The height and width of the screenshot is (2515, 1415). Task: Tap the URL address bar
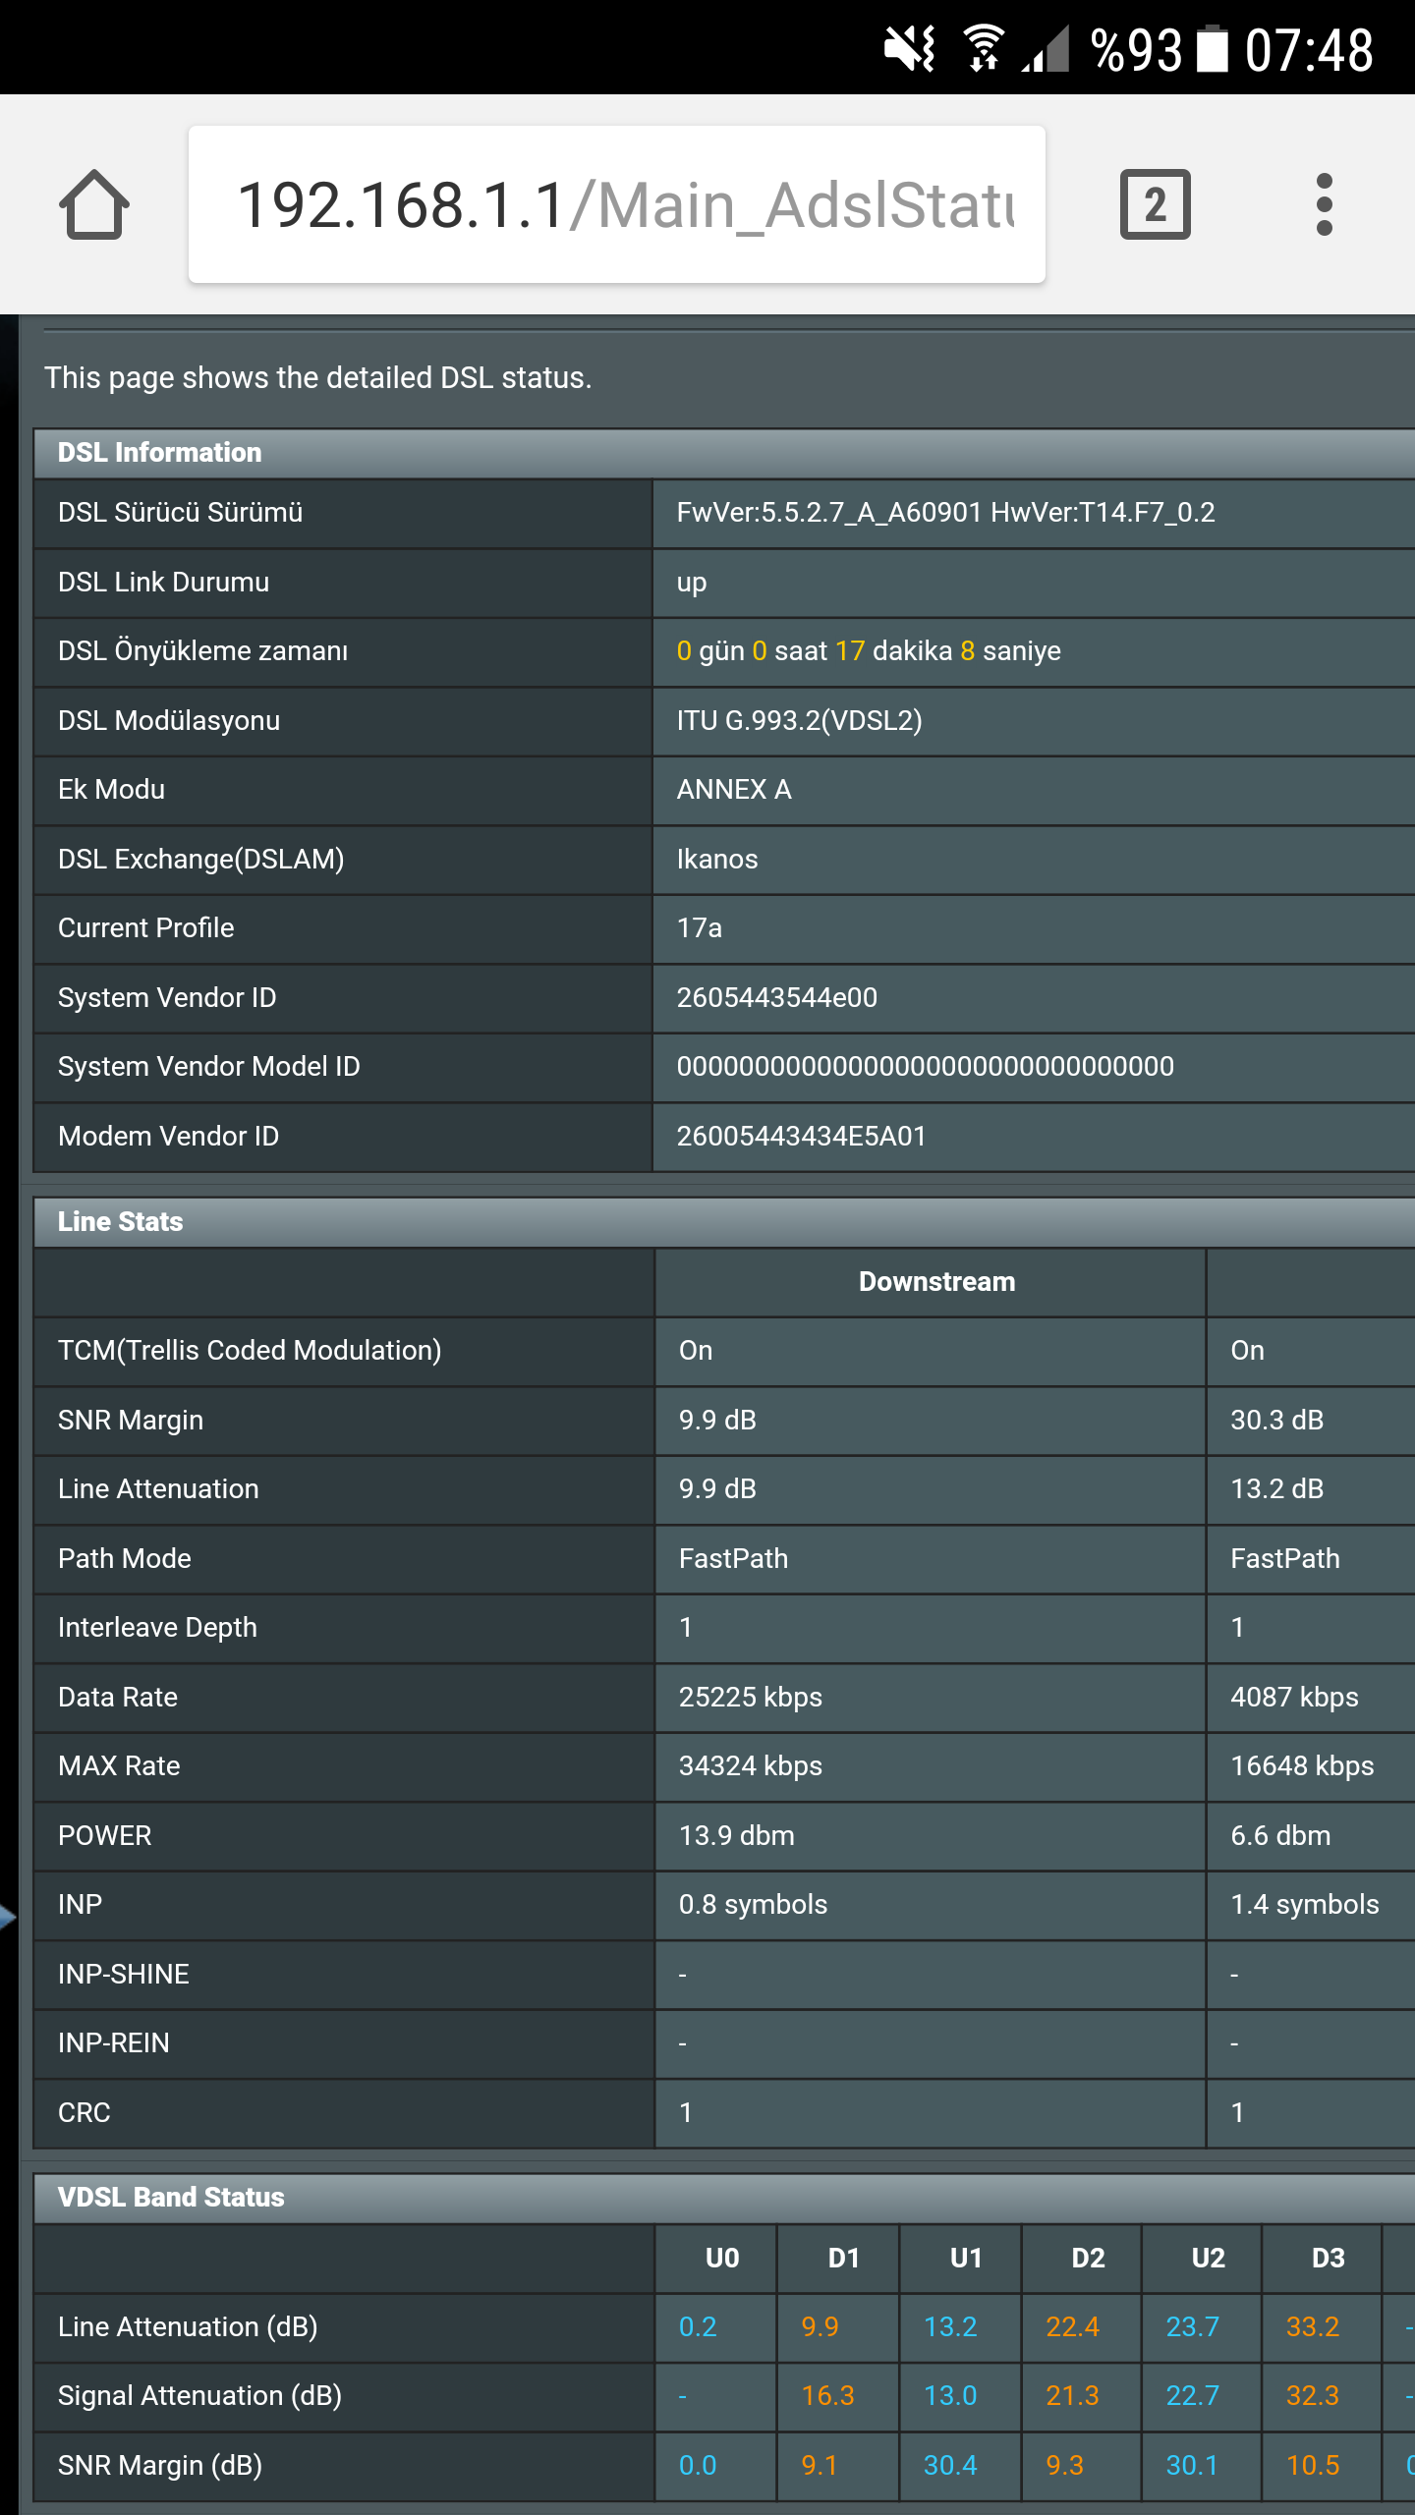pos(617,204)
